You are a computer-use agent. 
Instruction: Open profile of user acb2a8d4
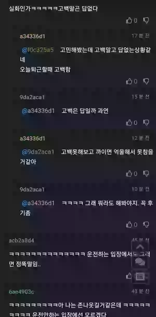[21, 240]
